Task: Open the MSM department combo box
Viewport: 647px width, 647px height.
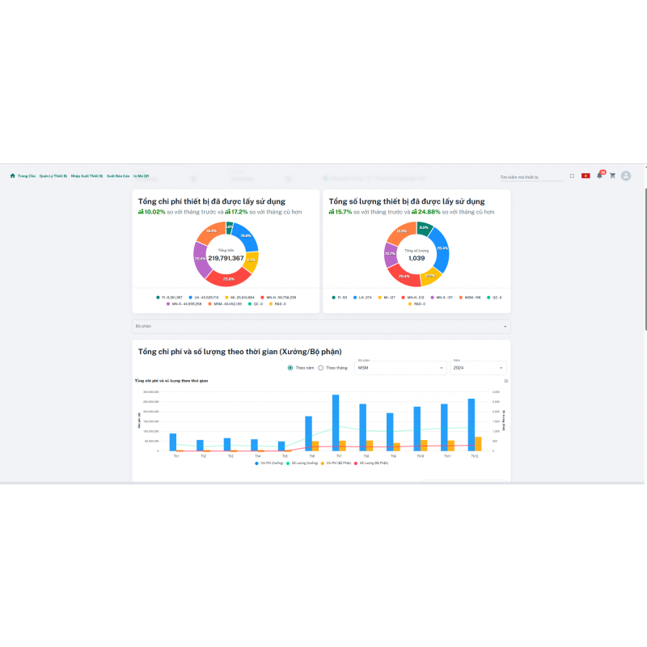Action: (x=400, y=368)
